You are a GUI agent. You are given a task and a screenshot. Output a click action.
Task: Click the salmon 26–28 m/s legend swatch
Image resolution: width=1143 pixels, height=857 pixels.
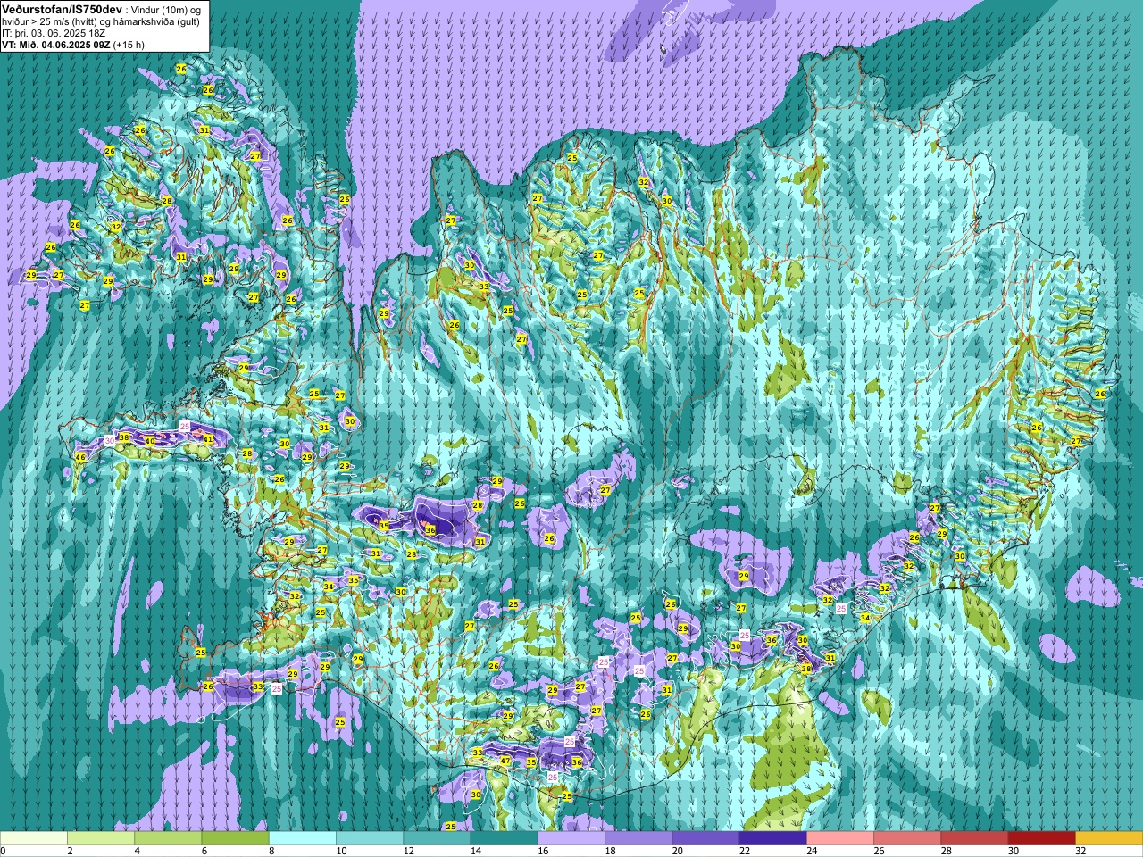click(908, 838)
